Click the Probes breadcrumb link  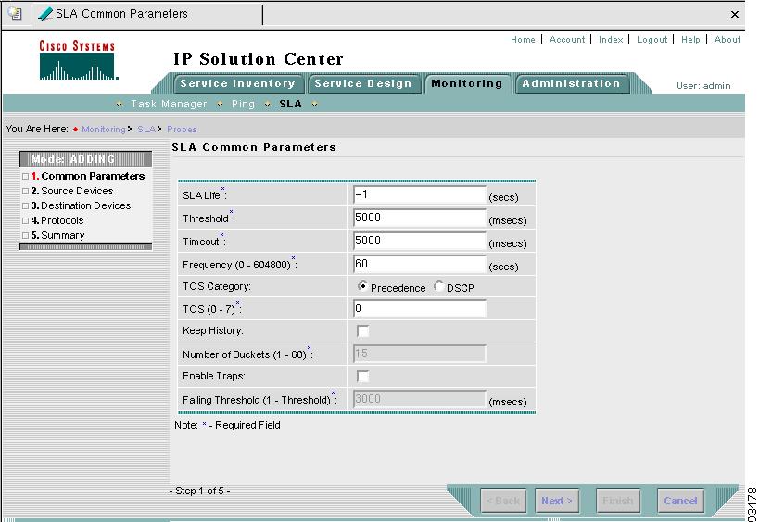tap(182, 130)
